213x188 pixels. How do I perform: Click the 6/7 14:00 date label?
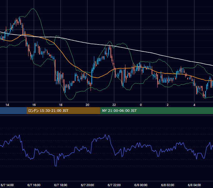7,185
